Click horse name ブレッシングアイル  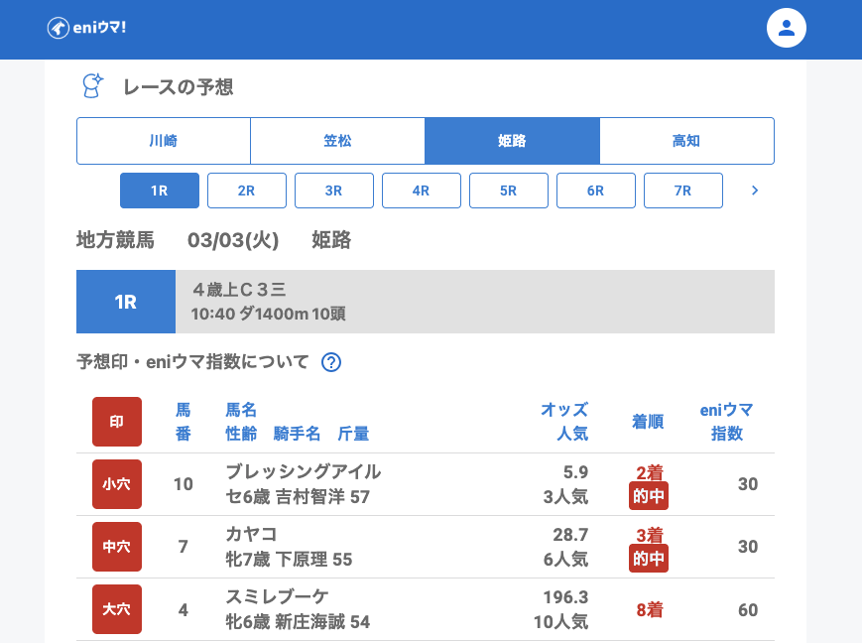click(304, 471)
